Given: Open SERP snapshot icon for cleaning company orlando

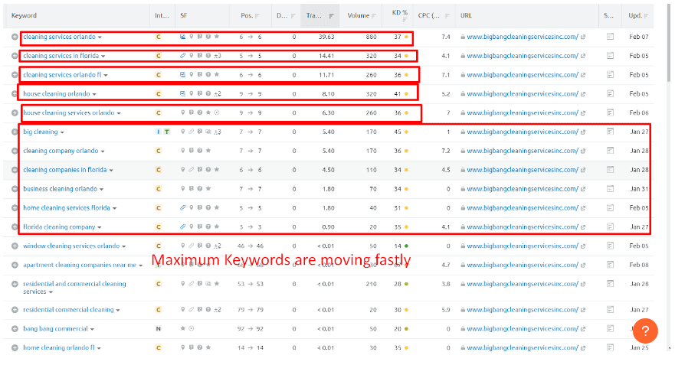Looking at the screenshot, I should (x=610, y=151).
